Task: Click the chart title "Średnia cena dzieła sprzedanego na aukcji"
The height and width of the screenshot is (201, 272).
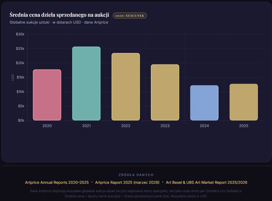Action: (59, 15)
